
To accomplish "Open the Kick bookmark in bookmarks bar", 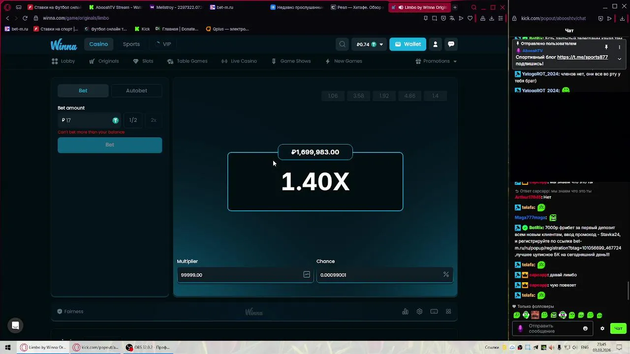I will point(142,29).
